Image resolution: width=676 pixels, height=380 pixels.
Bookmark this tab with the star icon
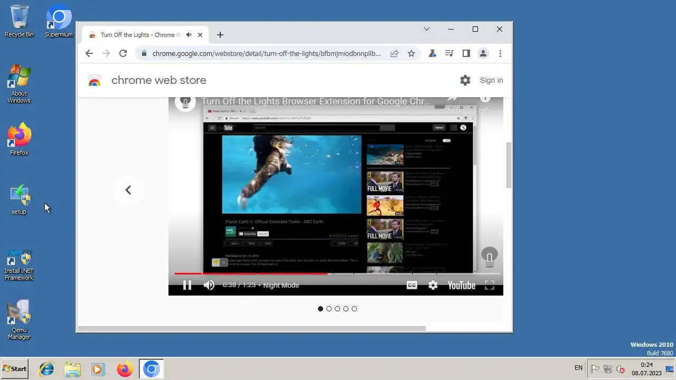click(x=411, y=53)
